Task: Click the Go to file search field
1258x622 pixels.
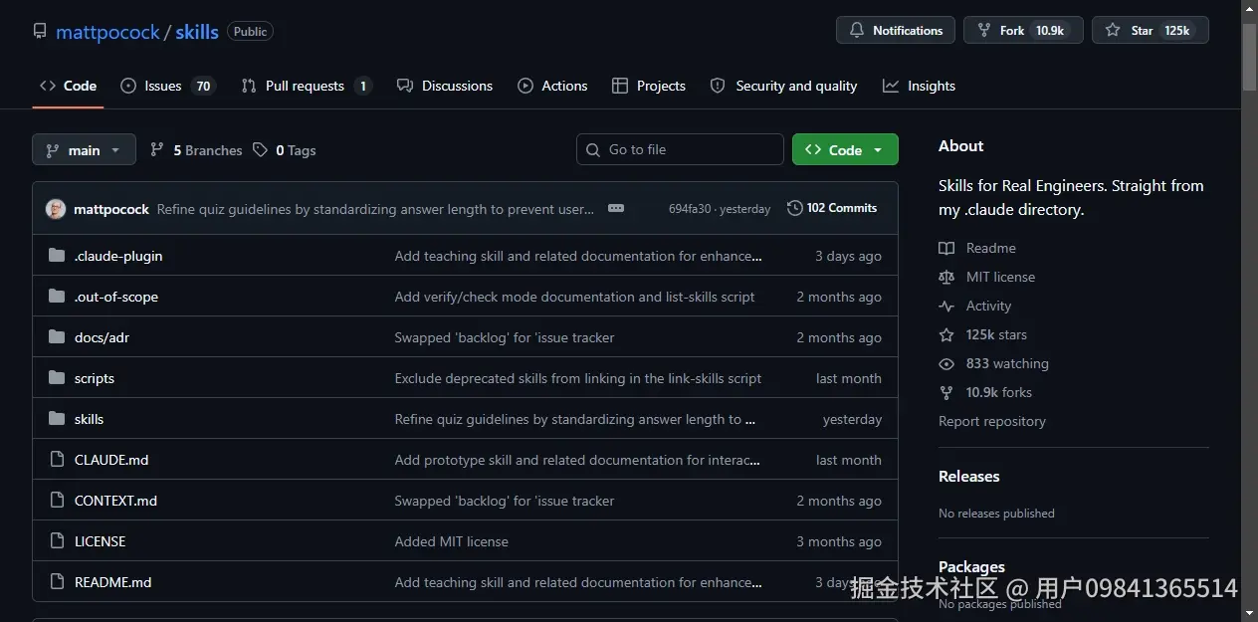Action: pos(680,149)
